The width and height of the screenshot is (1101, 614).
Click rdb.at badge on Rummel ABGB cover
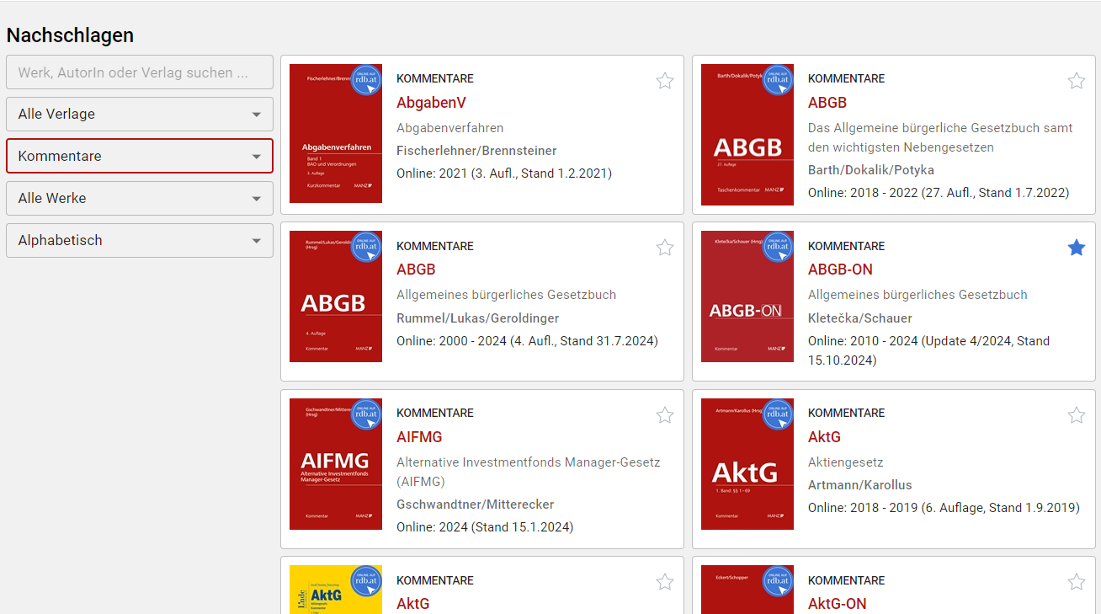point(366,246)
